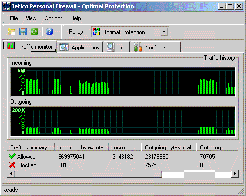
Task: Zoom in the Outgoing traffic graph
Action: point(23,114)
